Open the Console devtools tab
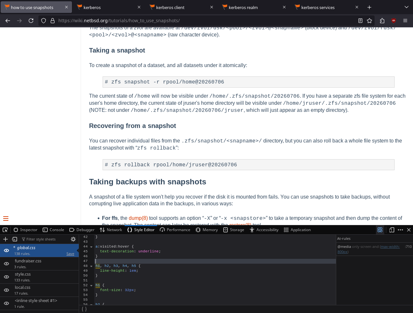413x313 pixels. tap(54, 230)
